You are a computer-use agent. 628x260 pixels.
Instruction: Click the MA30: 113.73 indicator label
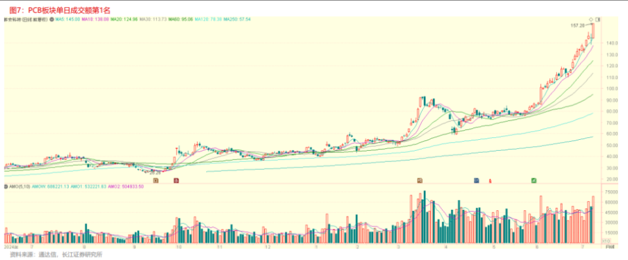click(153, 19)
